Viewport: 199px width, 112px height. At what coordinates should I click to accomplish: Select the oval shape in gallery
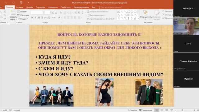pos(132,12)
